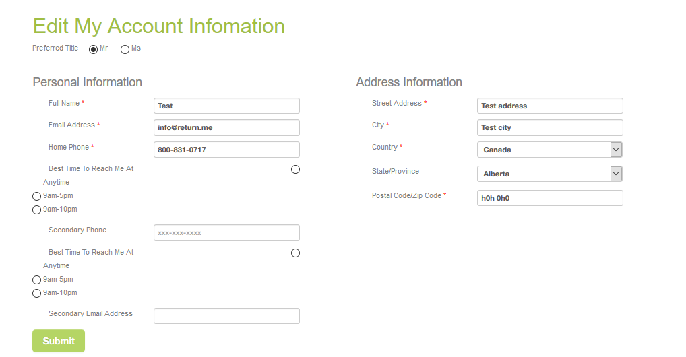Image resolution: width=686 pixels, height=357 pixels.
Task: Click the Home Phone number field
Action: (x=226, y=150)
